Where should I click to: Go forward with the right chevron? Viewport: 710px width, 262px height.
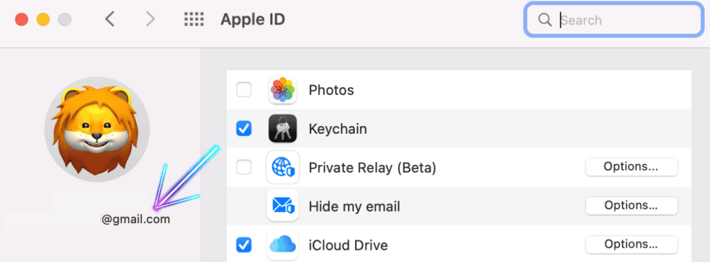[150, 19]
